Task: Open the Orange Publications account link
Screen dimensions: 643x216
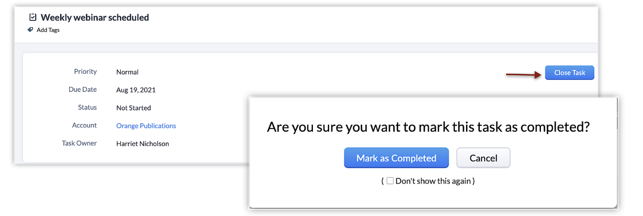Action: pyautogui.click(x=146, y=126)
